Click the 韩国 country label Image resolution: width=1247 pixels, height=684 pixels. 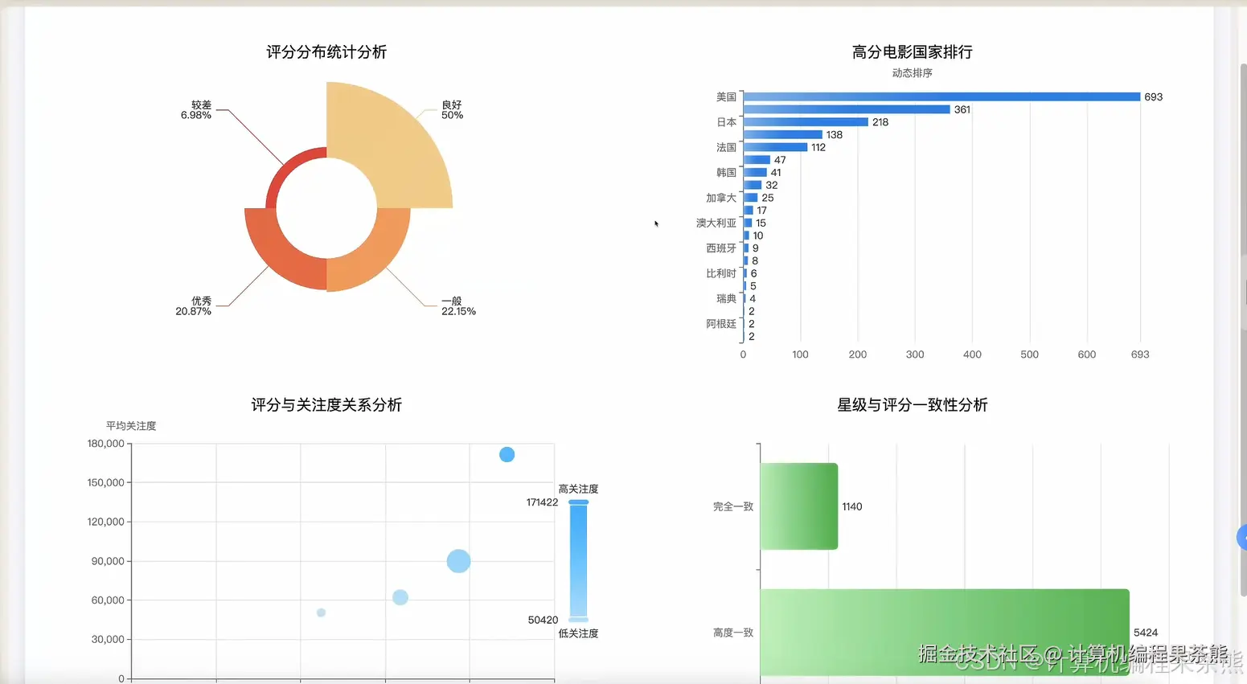pyautogui.click(x=725, y=172)
